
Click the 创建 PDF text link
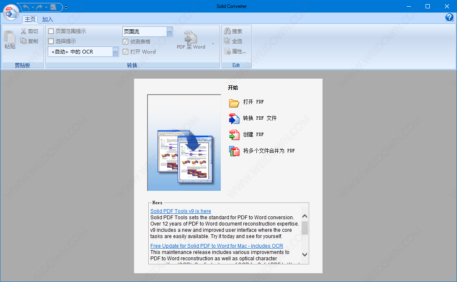pyautogui.click(x=253, y=134)
